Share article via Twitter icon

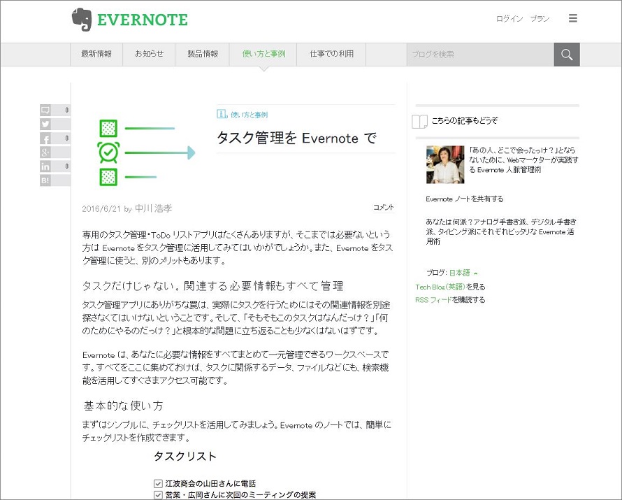tap(45, 124)
